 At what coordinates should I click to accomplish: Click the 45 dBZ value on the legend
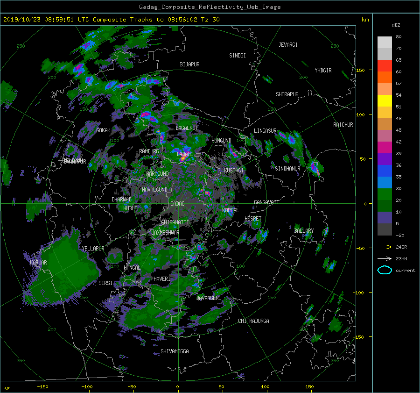(399, 130)
